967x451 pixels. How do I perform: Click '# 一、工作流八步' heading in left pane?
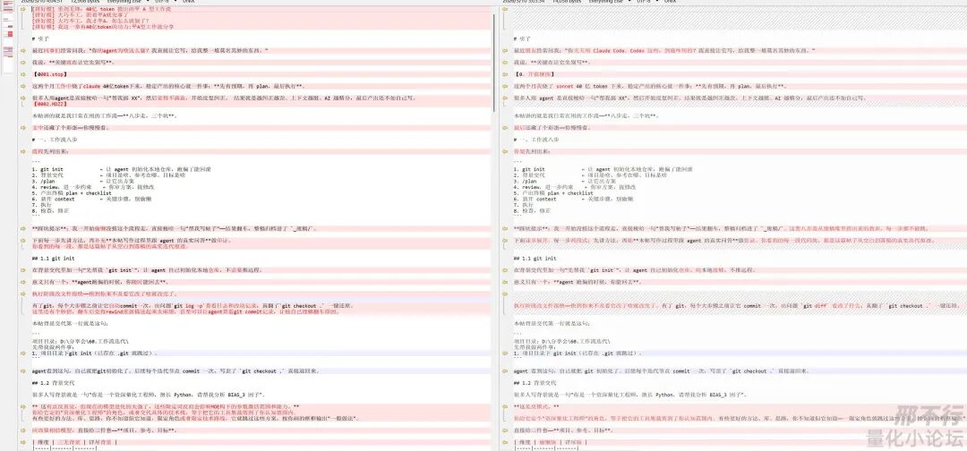coord(56,140)
